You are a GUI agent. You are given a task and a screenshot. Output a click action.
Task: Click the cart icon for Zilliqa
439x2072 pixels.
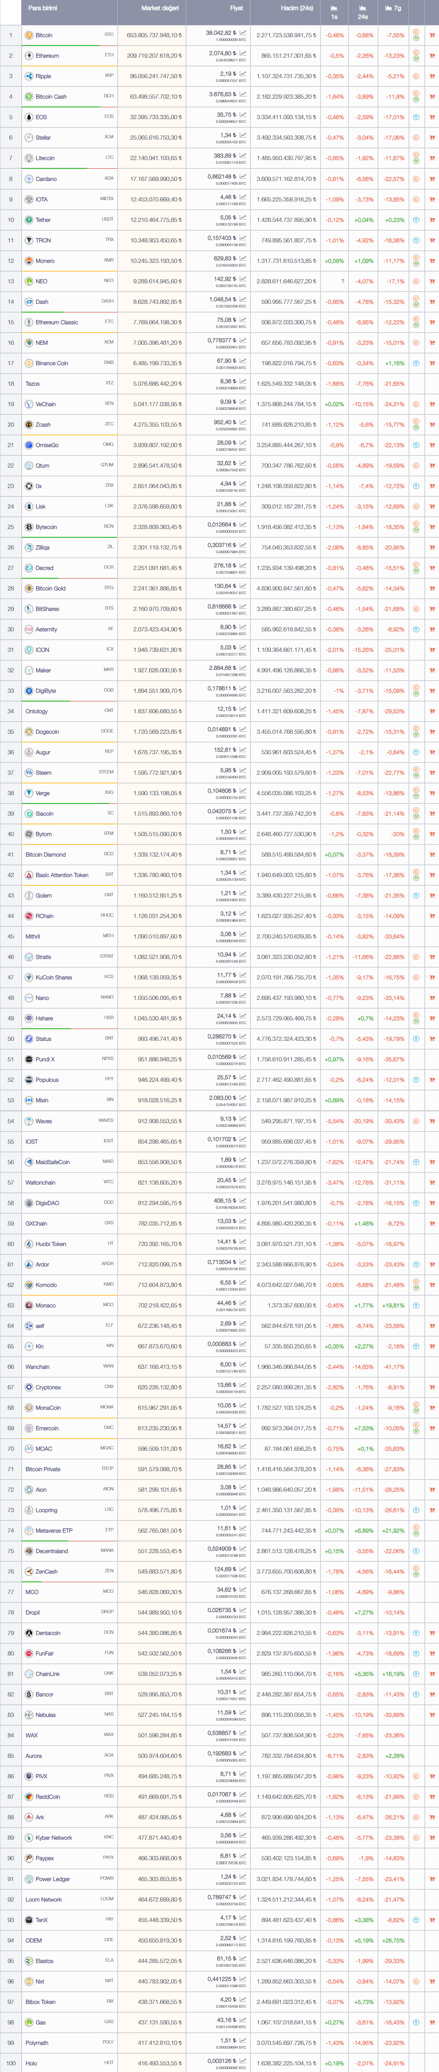[x=432, y=548]
